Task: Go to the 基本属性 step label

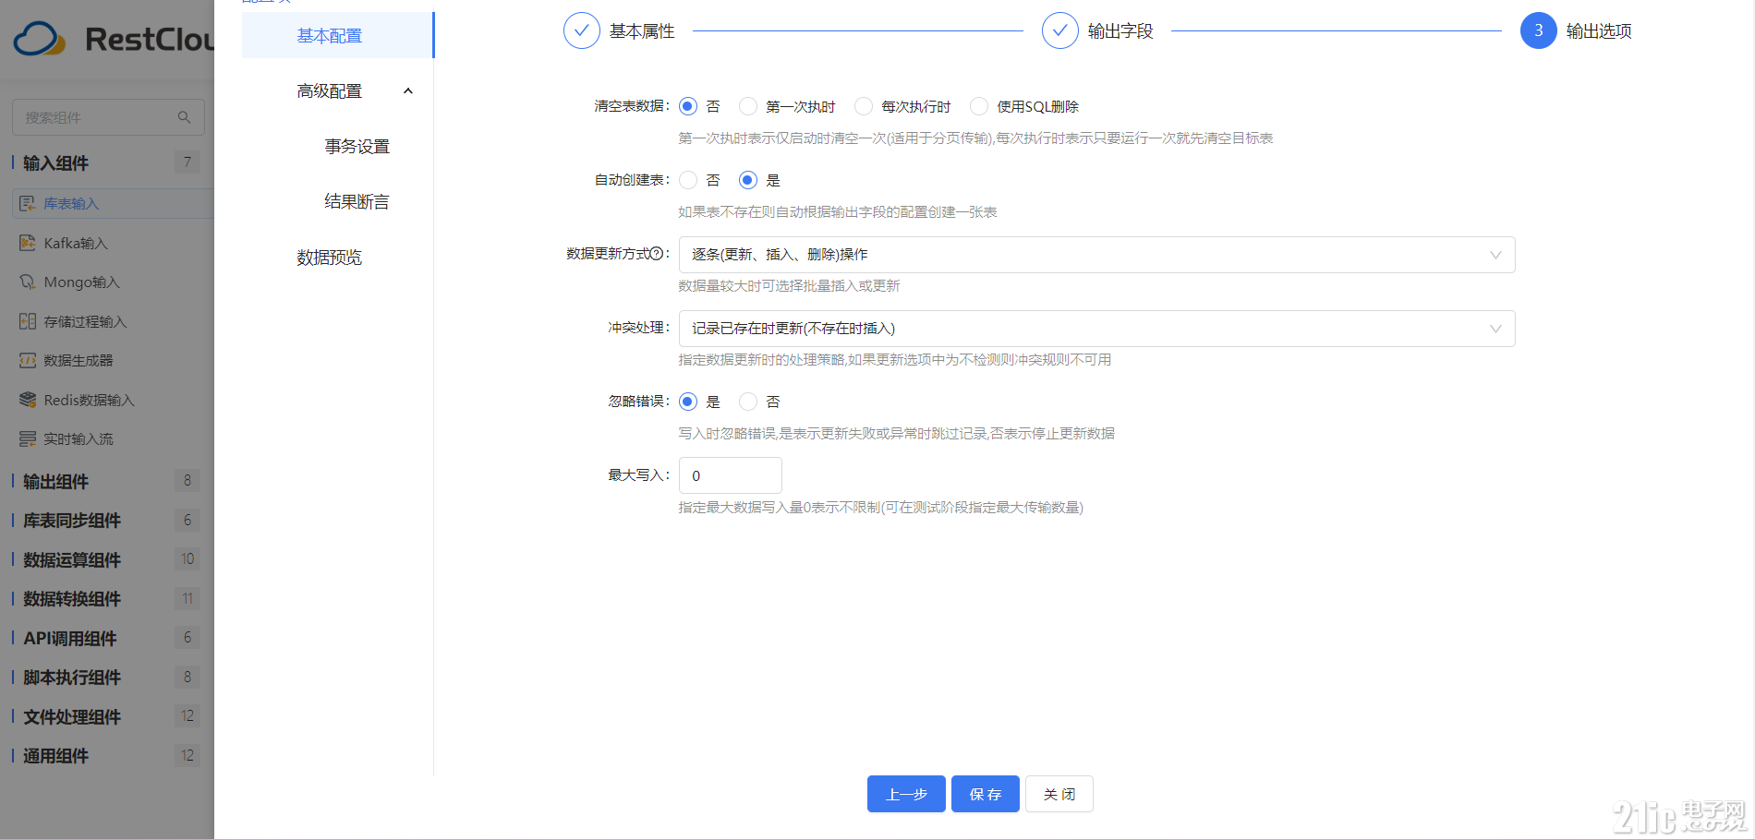Action: 642,31
